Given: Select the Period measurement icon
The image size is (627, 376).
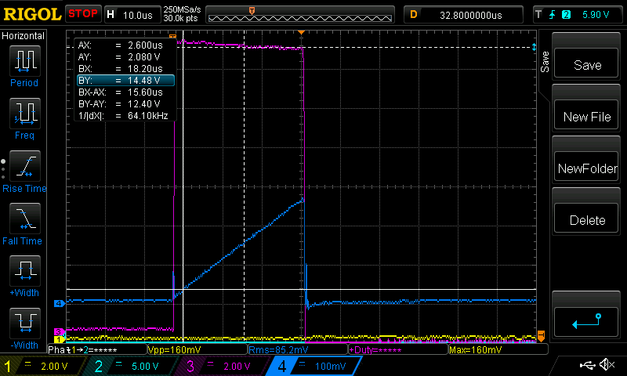Looking at the screenshot, I should pos(24,65).
